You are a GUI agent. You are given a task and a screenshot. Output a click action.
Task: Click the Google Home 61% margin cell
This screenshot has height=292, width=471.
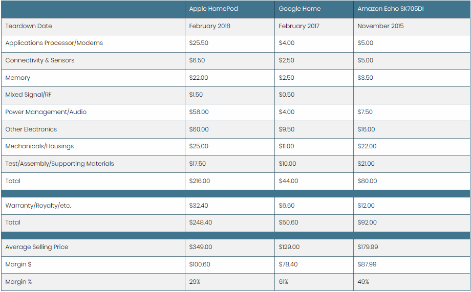[284, 282]
